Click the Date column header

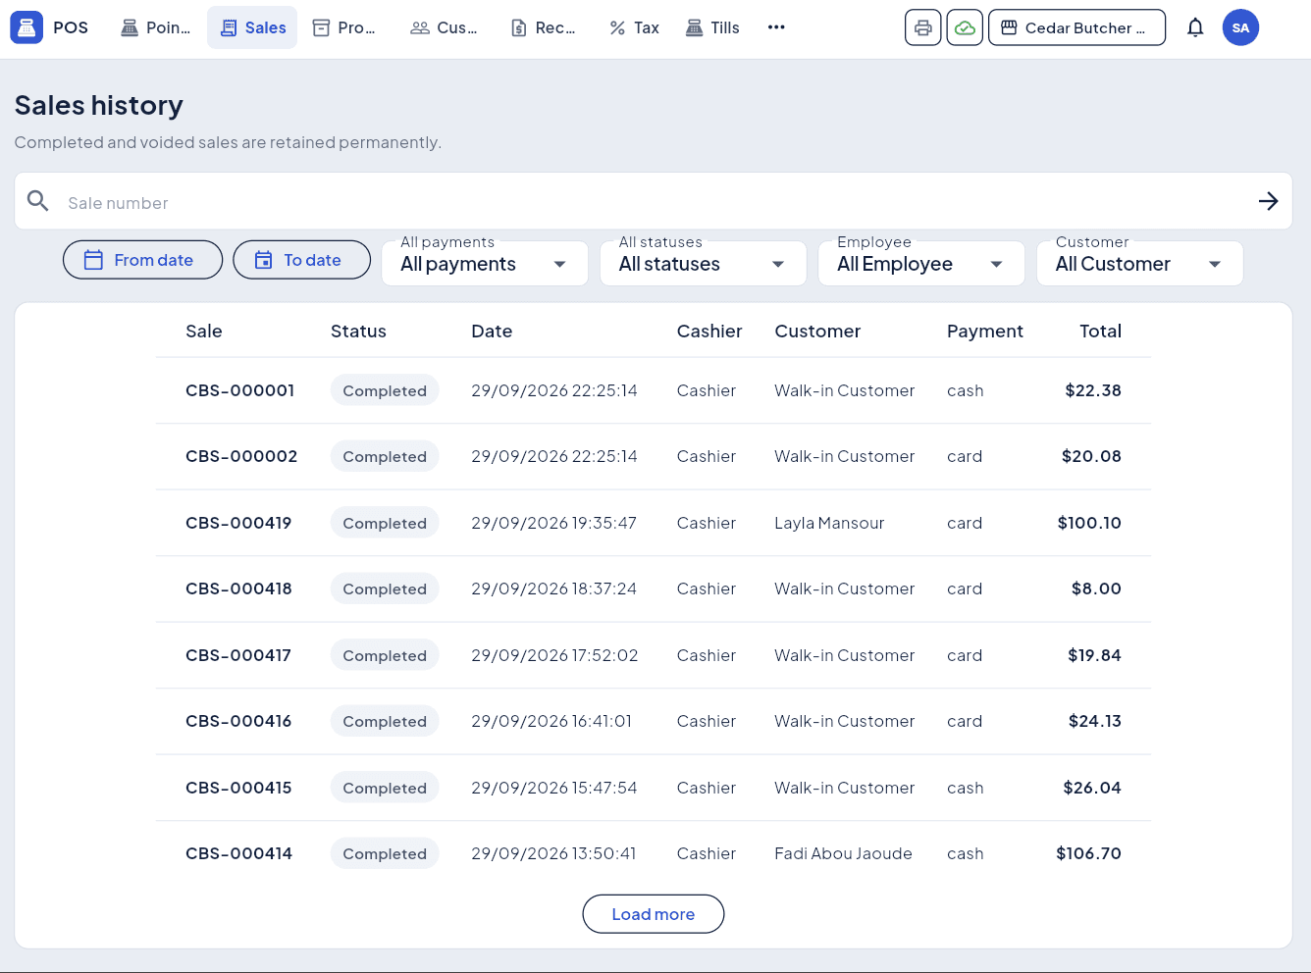click(492, 332)
